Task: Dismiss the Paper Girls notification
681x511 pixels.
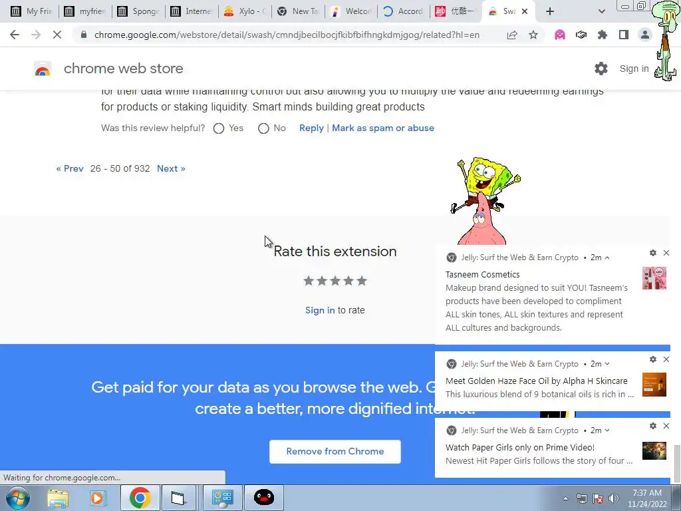Action: (x=666, y=426)
